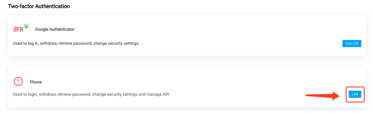Select the Google Authenticator label

pos(55,29)
